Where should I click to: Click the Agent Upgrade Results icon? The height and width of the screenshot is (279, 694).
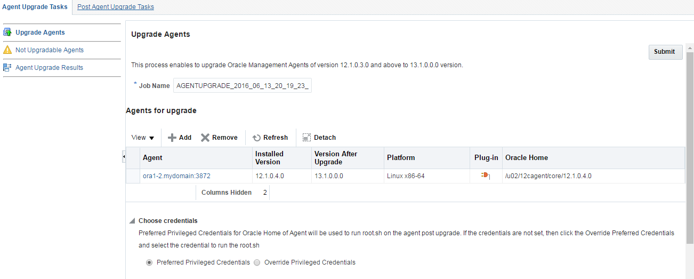tap(7, 68)
